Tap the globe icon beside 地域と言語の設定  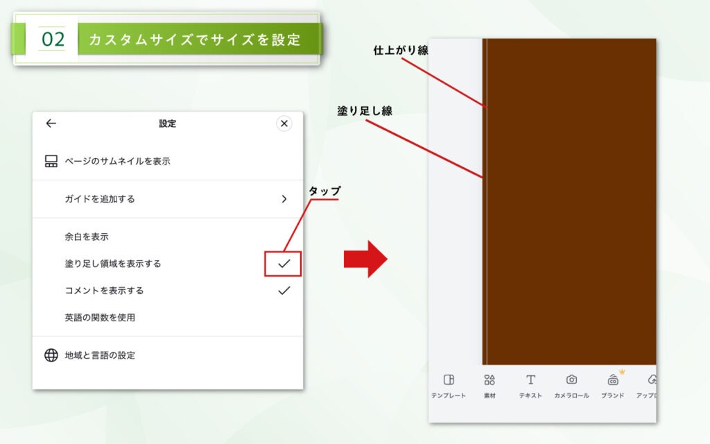pos(49,357)
